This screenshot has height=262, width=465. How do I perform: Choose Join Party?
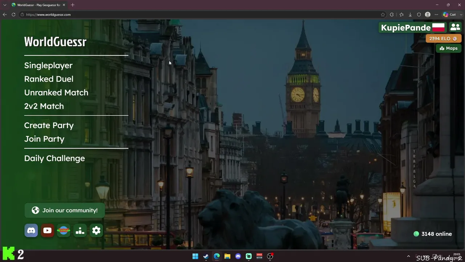point(44,139)
